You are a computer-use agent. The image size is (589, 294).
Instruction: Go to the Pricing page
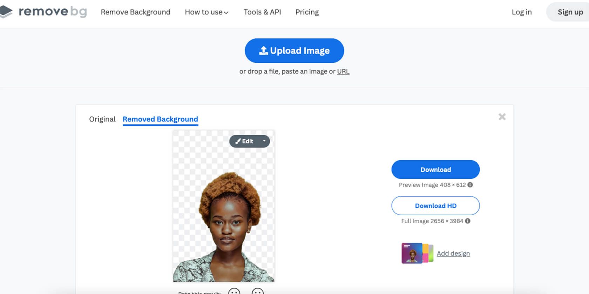(307, 12)
